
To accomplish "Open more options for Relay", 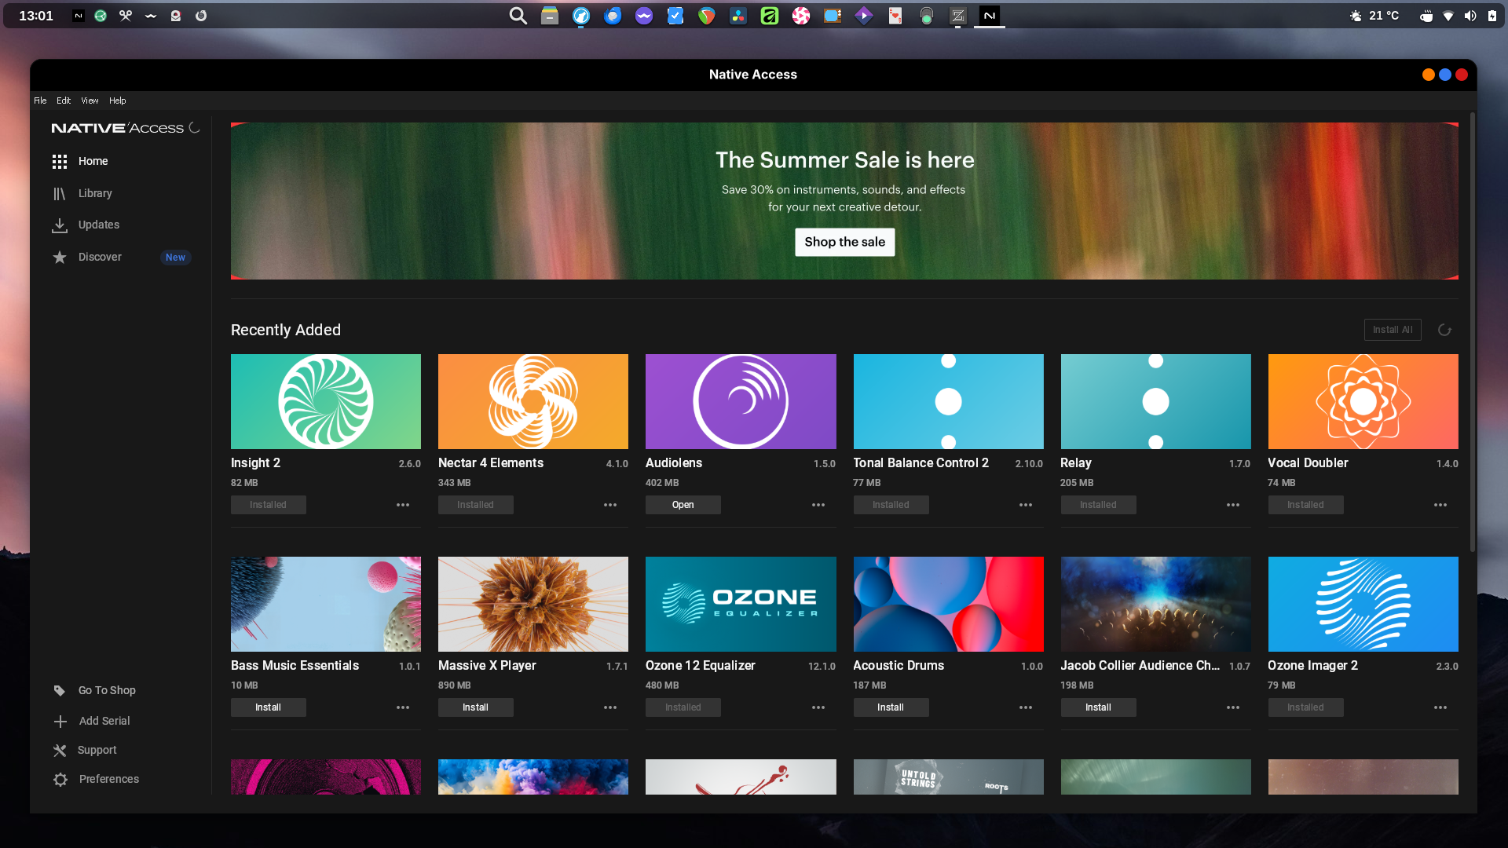I will [x=1233, y=505].
